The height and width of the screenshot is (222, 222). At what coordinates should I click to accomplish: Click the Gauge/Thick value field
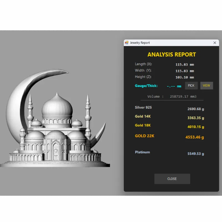coord(174,86)
